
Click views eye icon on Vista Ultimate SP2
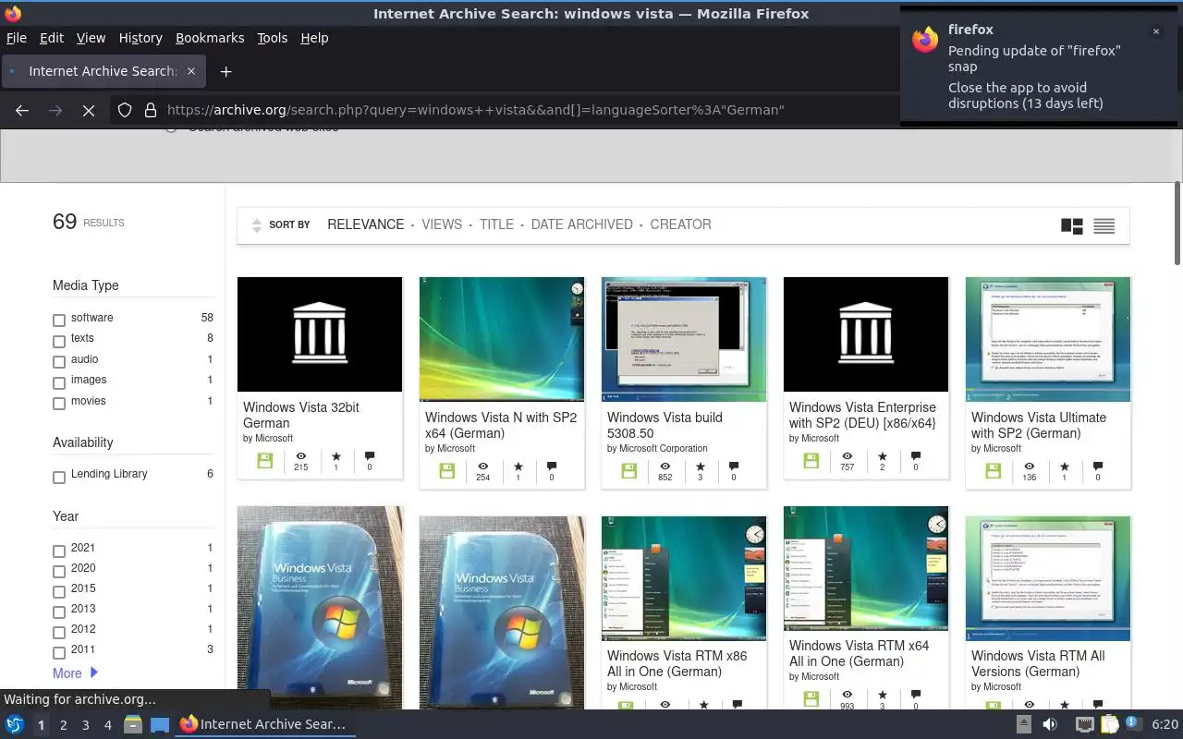click(1030, 466)
